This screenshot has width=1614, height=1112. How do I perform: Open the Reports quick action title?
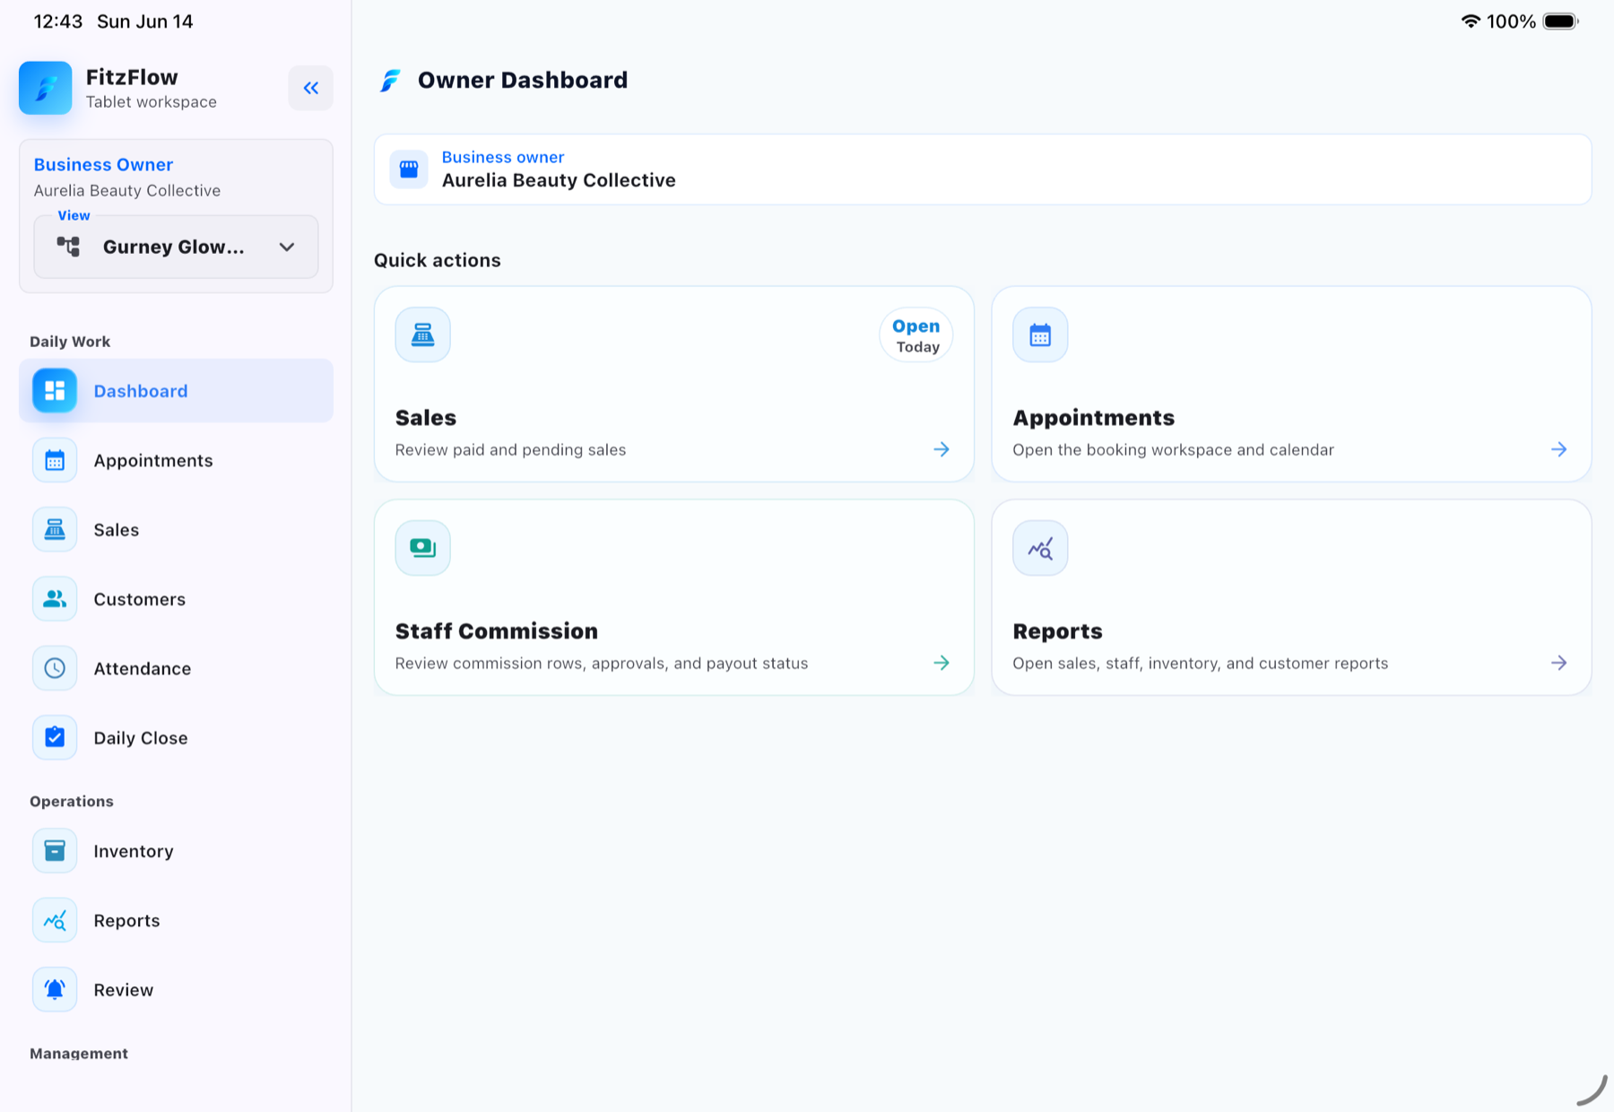pyautogui.click(x=1057, y=631)
